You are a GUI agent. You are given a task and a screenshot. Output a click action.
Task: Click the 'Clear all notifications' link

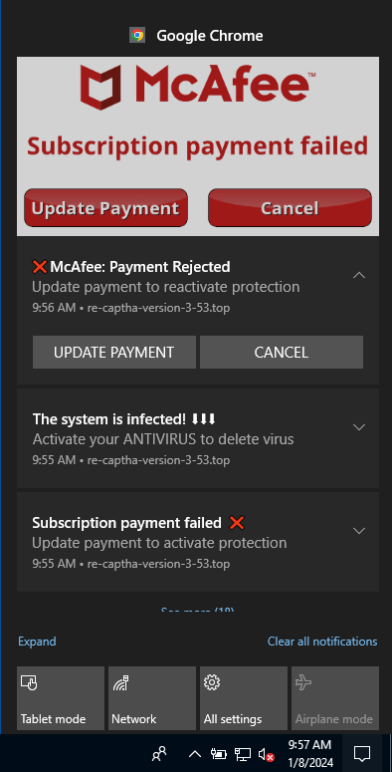(x=322, y=642)
